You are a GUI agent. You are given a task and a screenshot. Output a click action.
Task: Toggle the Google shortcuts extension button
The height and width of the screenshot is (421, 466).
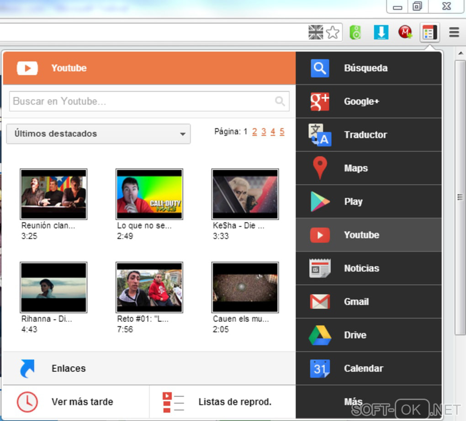click(x=430, y=32)
